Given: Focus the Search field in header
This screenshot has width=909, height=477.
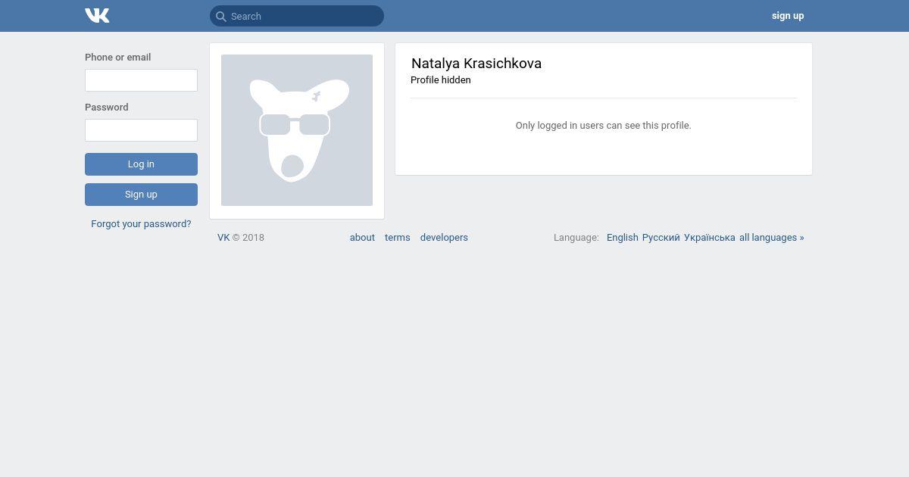Looking at the screenshot, I should tap(297, 16).
